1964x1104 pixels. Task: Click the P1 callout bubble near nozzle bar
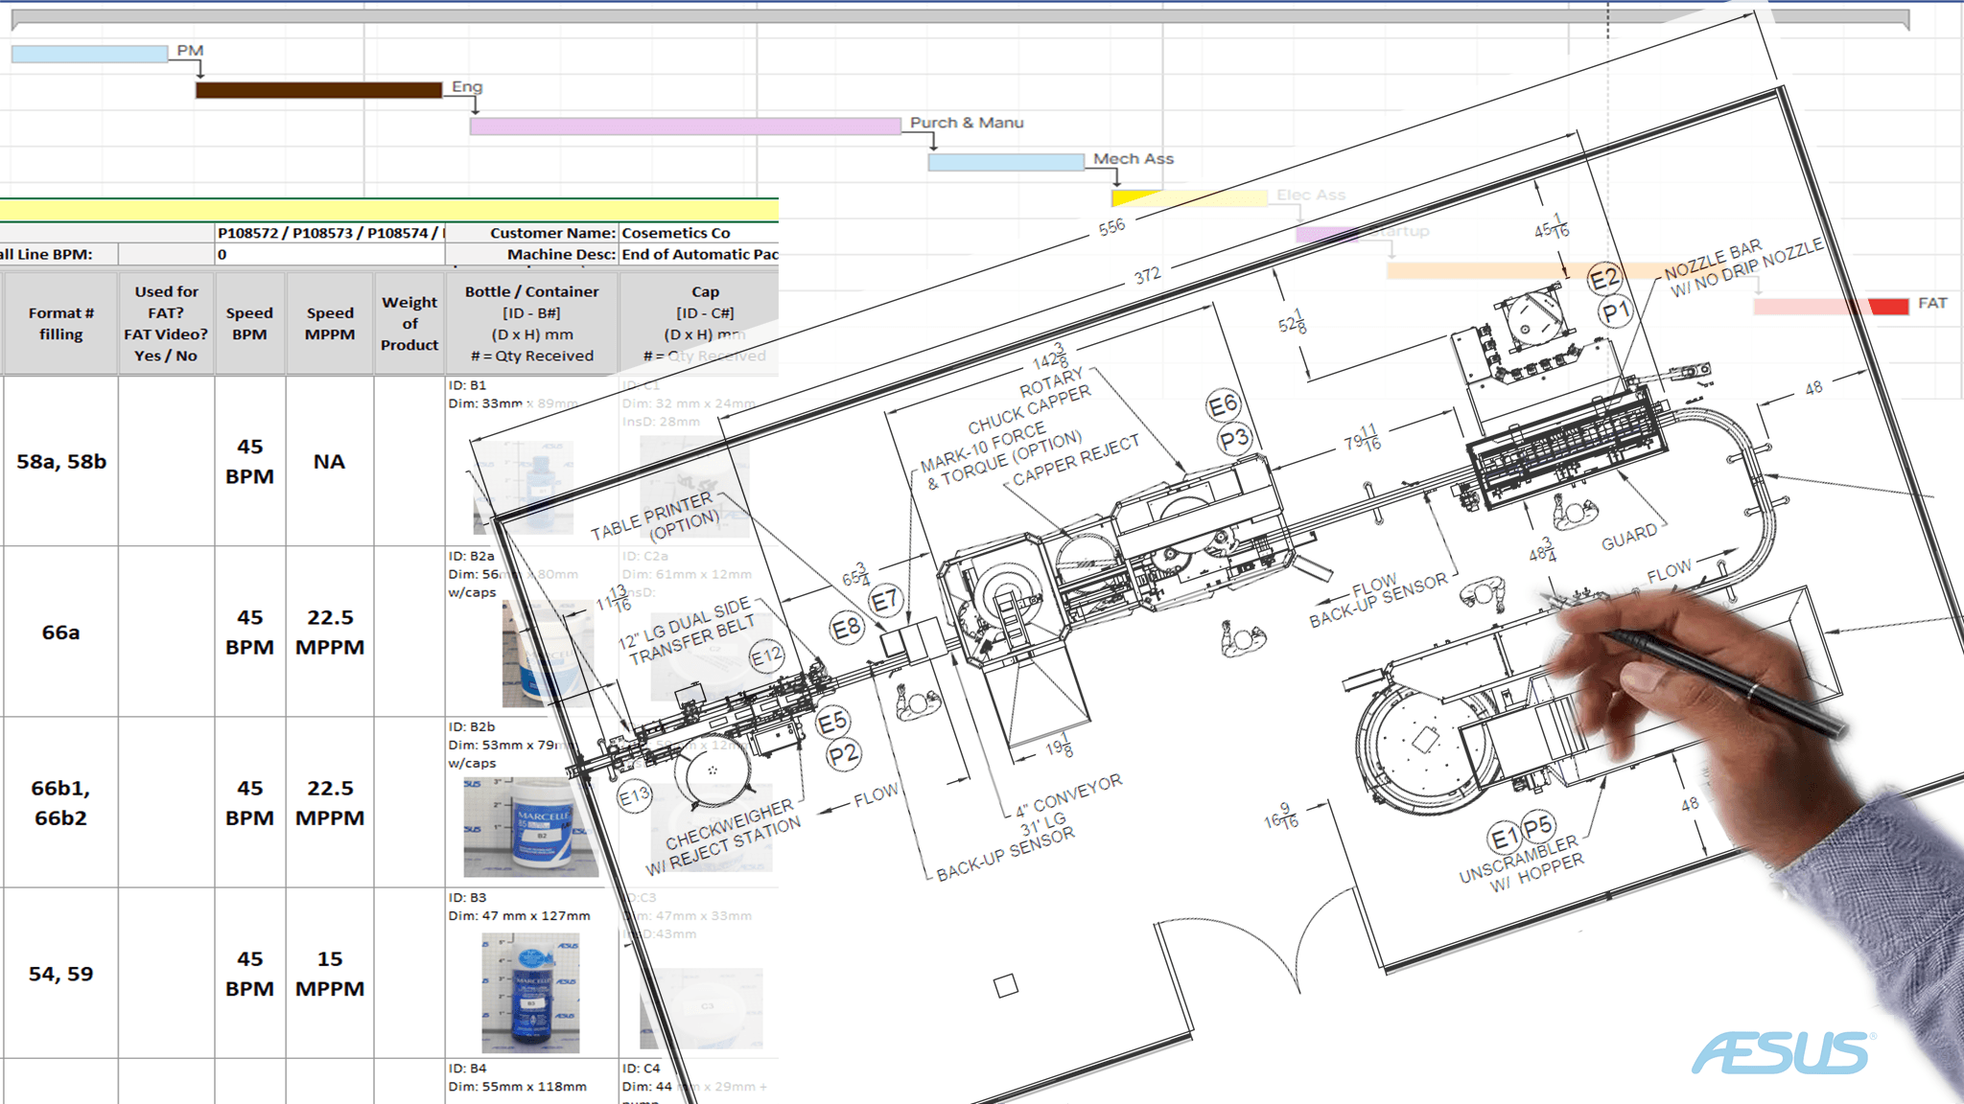(x=1616, y=312)
